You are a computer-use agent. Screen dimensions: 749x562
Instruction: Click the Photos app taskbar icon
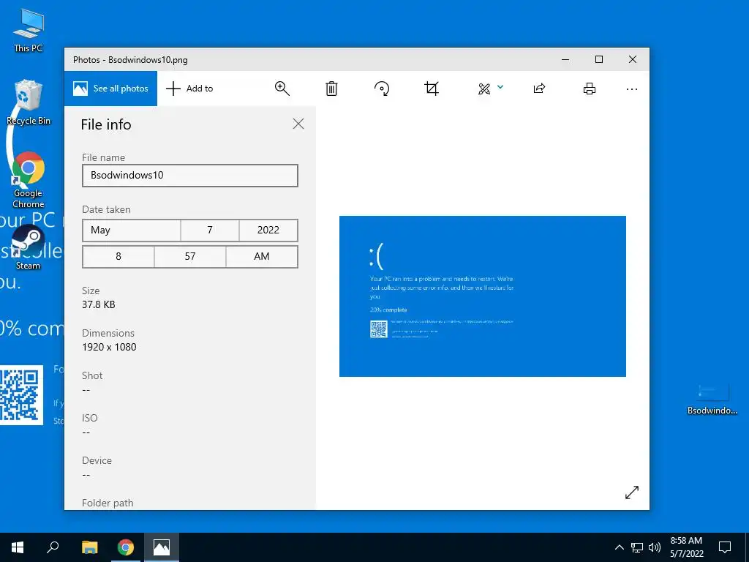point(162,547)
